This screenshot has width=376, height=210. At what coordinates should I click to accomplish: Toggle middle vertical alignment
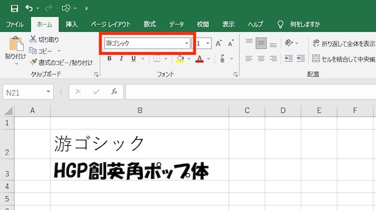click(261, 43)
